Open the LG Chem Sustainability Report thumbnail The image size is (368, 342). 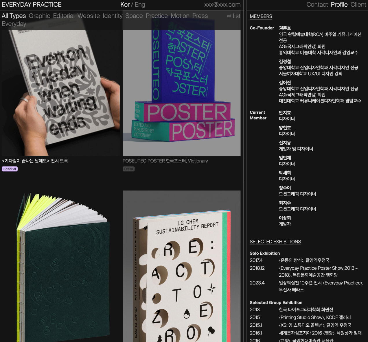click(x=182, y=266)
